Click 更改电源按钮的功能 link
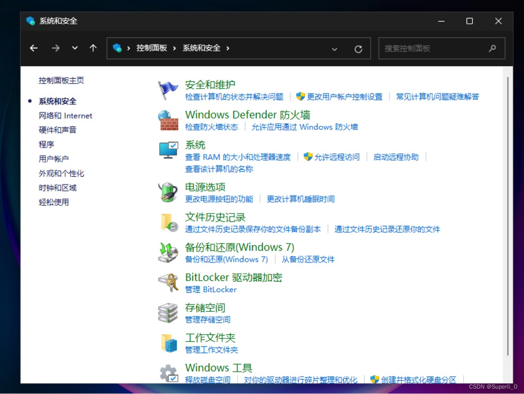524x394 pixels. point(219,199)
